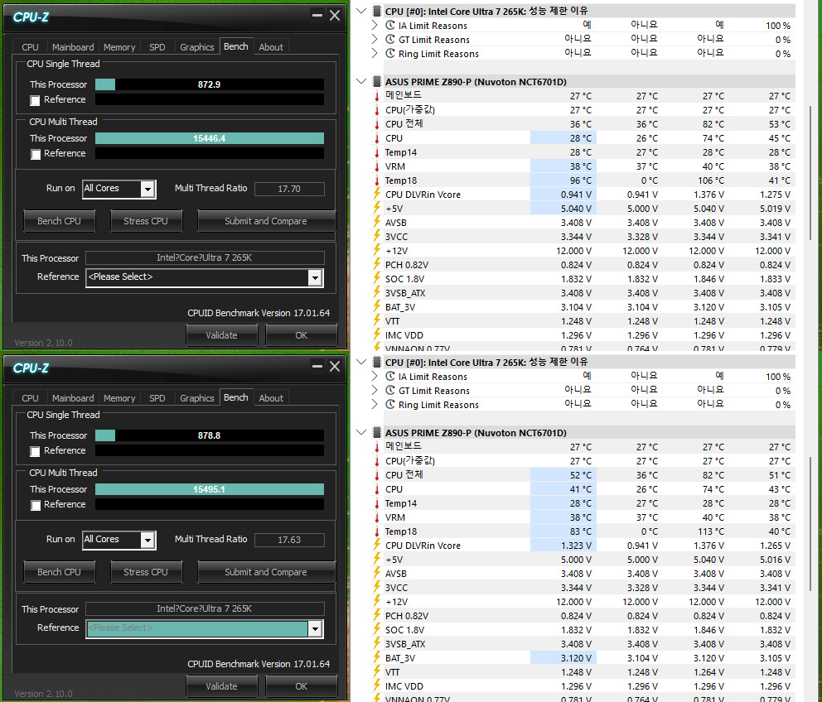Select the 96 °C Temp18 current value
Image resolution: width=822 pixels, height=702 pixels.
[x=563, y=180]
